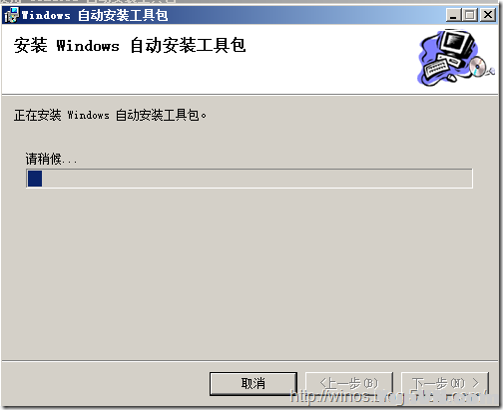Click the header title 安装 Windows 自动安装工具包
503x410 pixels.
(x=130, y=46)
